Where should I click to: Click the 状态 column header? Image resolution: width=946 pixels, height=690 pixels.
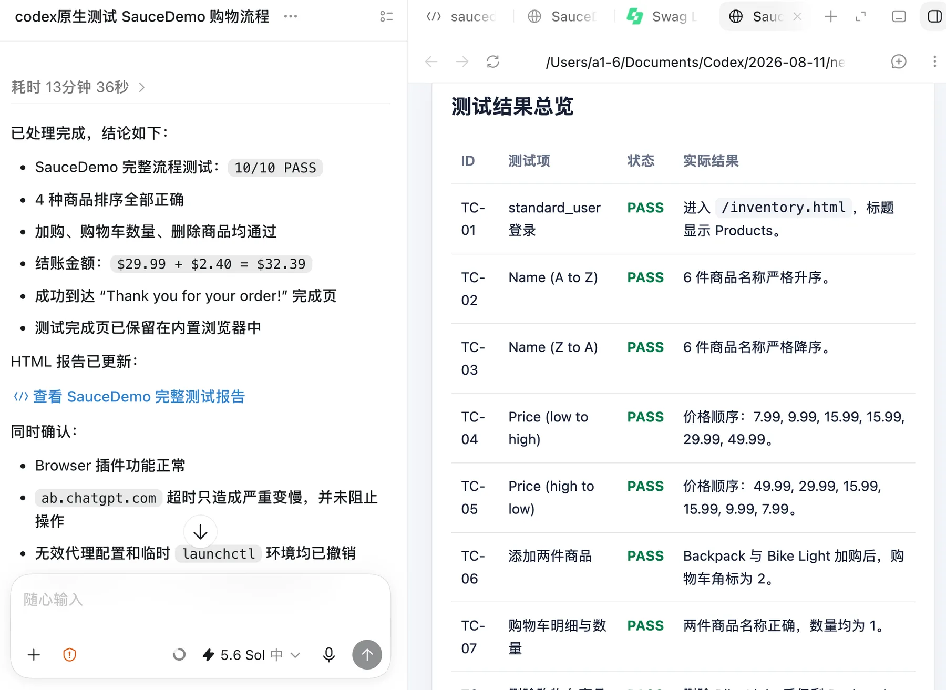click(x=641, y=161)
